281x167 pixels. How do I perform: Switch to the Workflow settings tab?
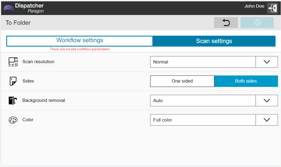pos(79,41)
